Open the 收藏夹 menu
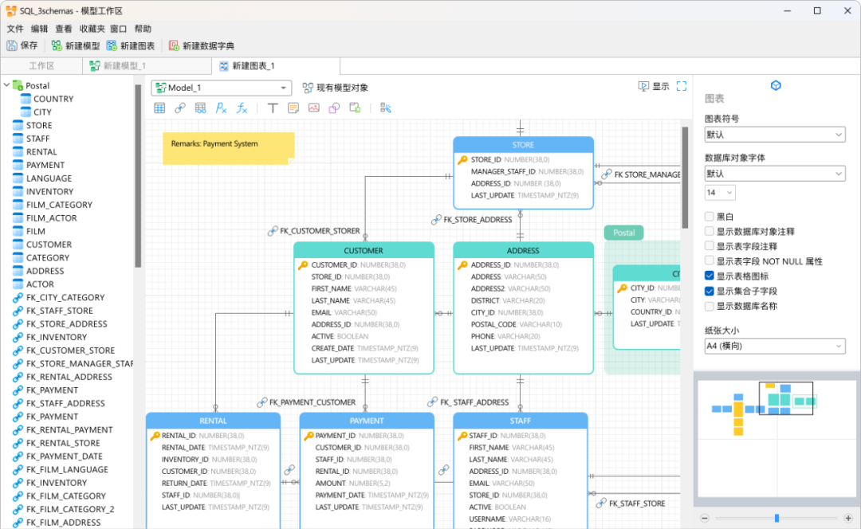Image resolution: width=861 pixels, height=529 pixels. pos(92,29)
